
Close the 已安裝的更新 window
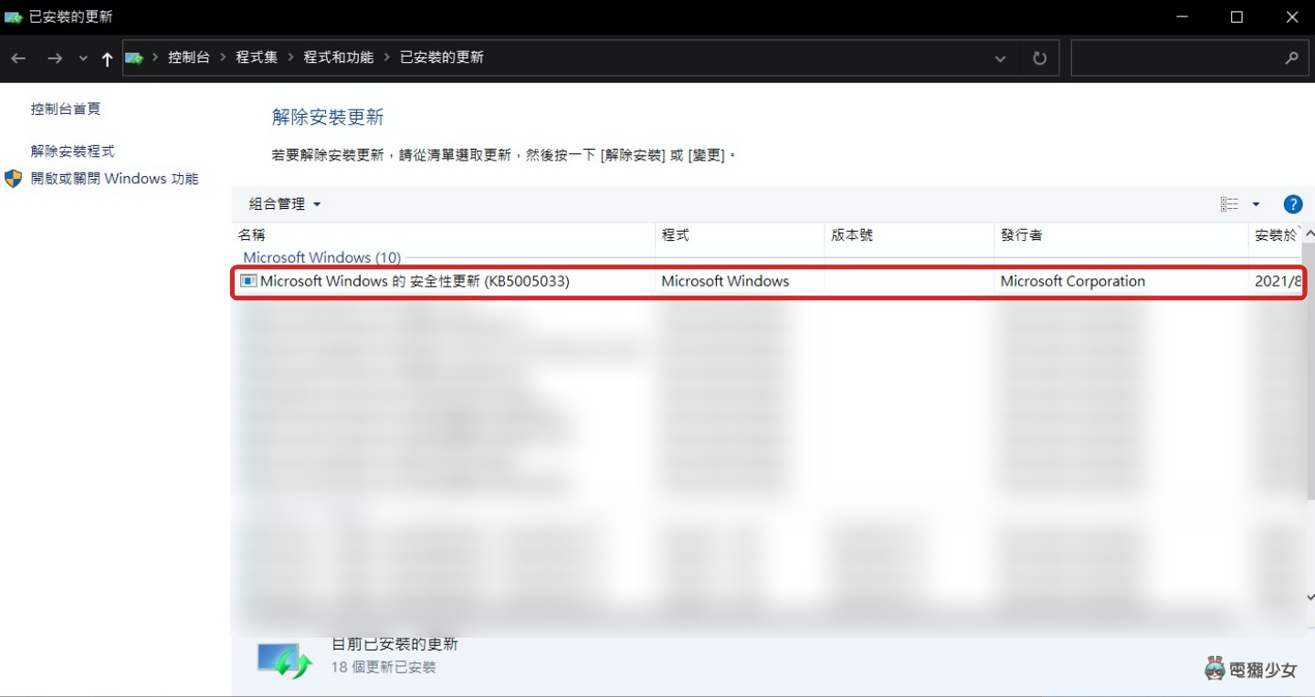1291,17
